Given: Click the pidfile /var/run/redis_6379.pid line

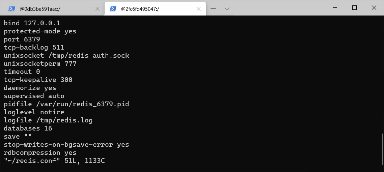Looking at the screenshot, I should (x=66, y=104).
